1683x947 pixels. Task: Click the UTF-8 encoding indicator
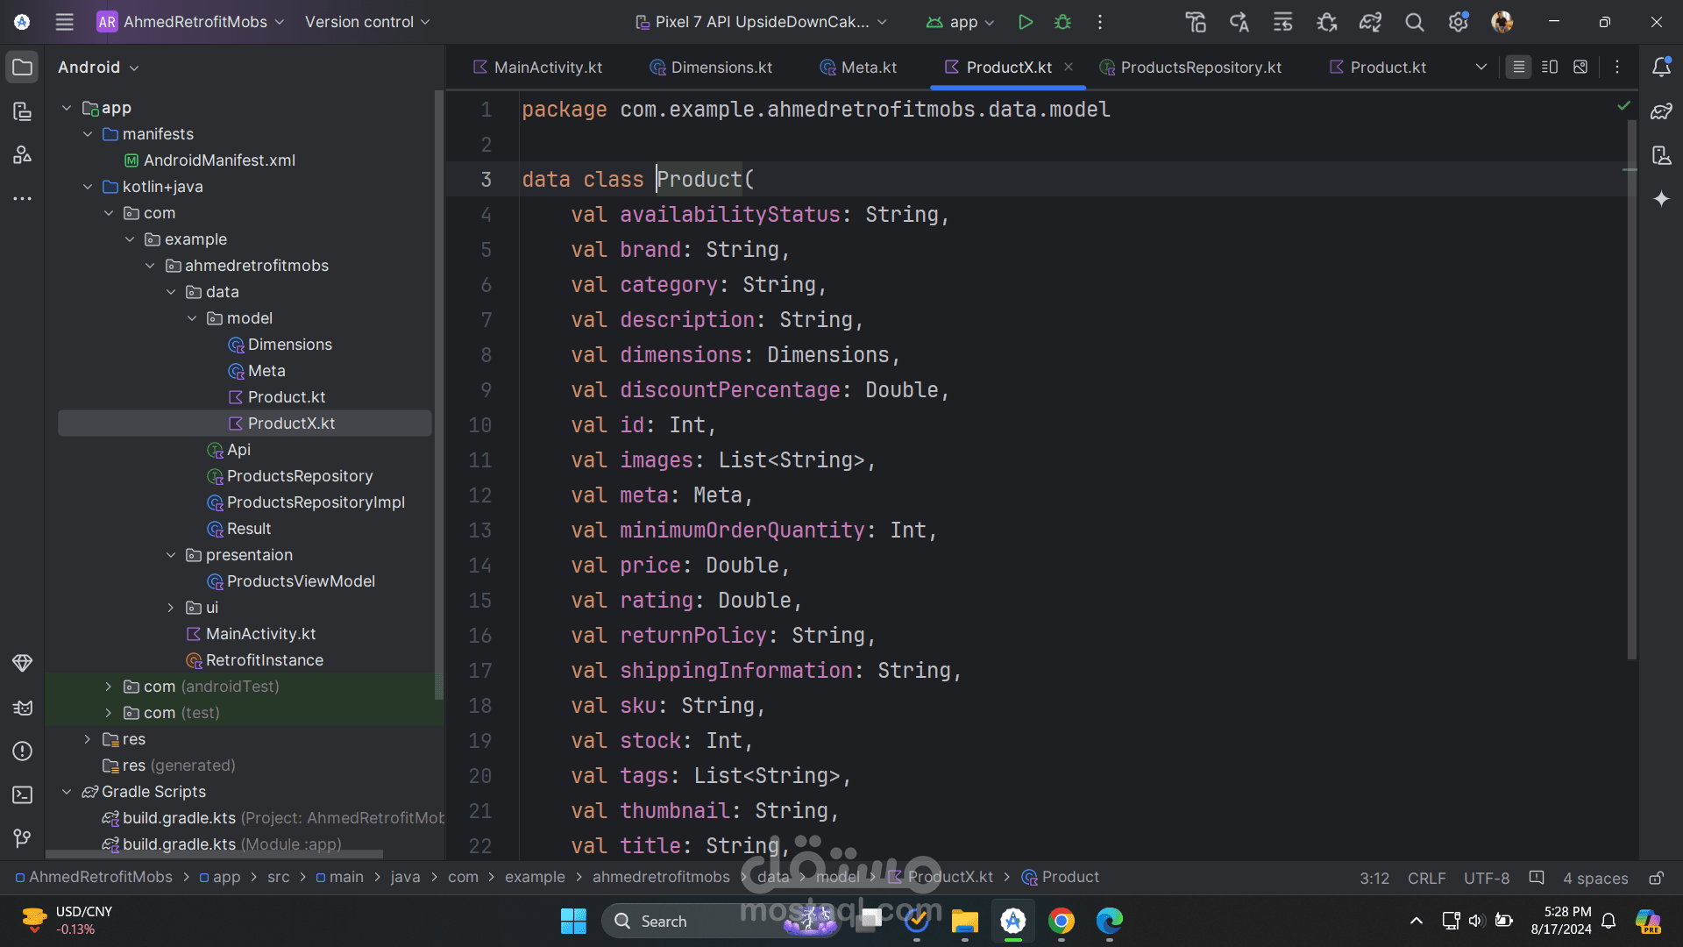tap(1486, 878)
